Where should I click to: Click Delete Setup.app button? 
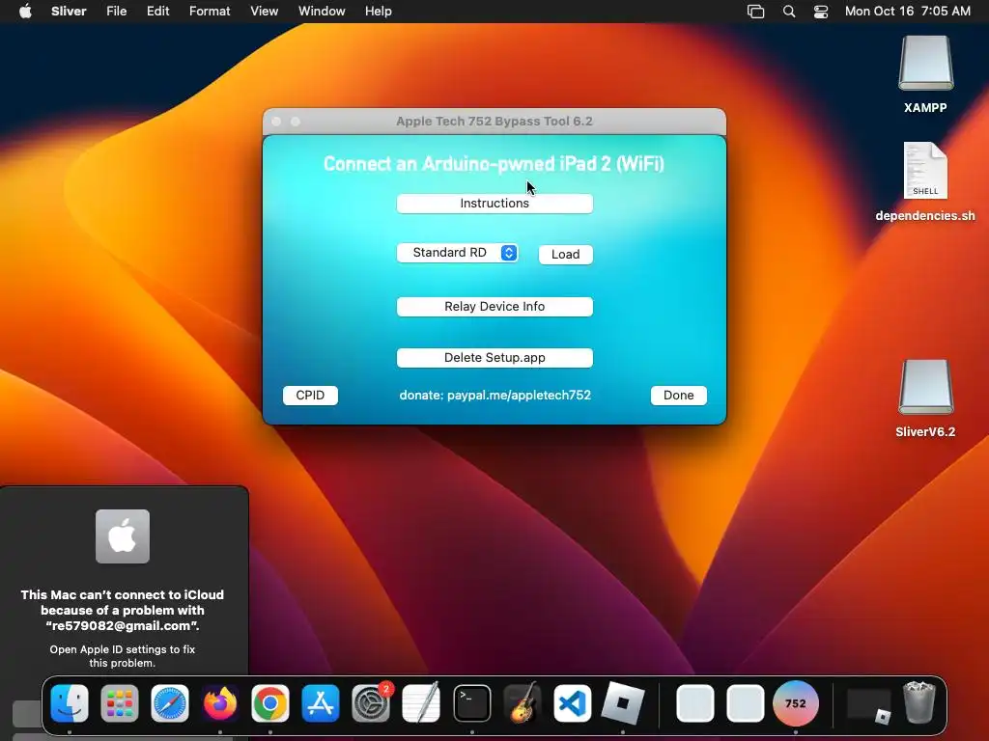(494, 358)
